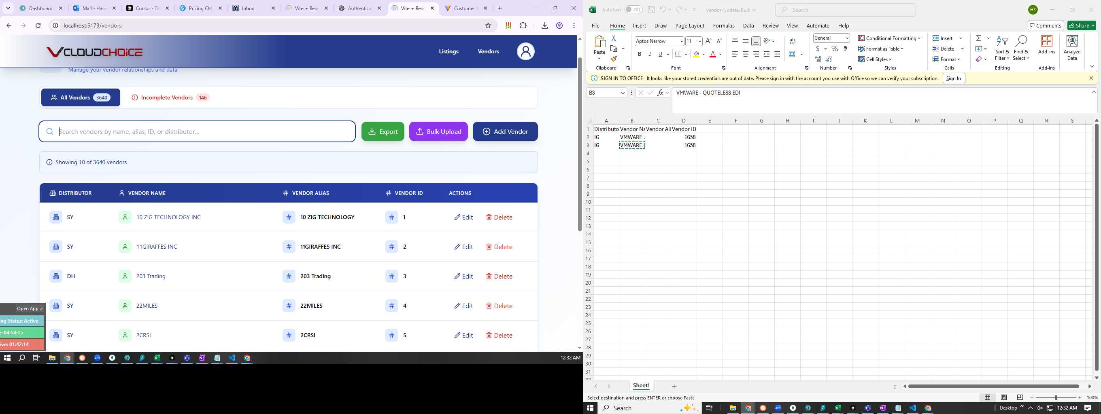The image size is (1101, 414).
Task: Switch to Page Break Preview view
Action: (1020, 397)
